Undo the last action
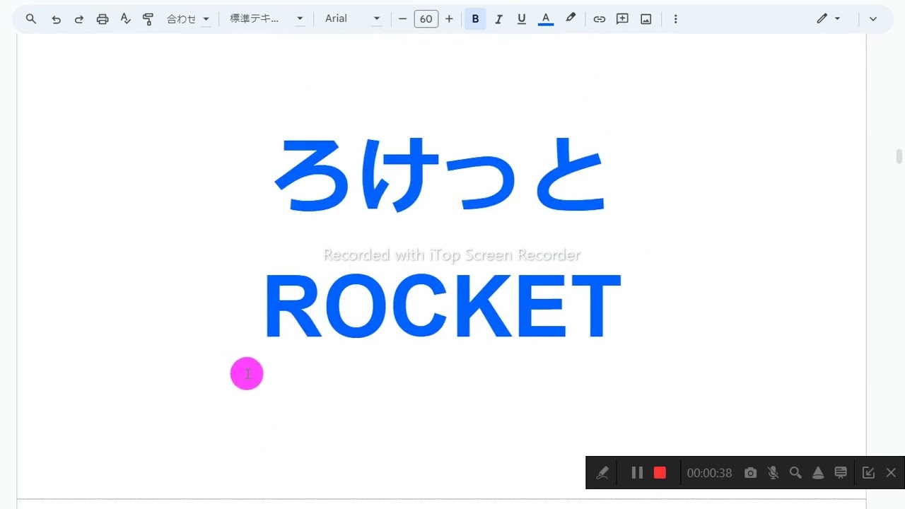Image resolution: width=905 pixels, height=509 pixels. pyautogui.click(x=56, y=19)
